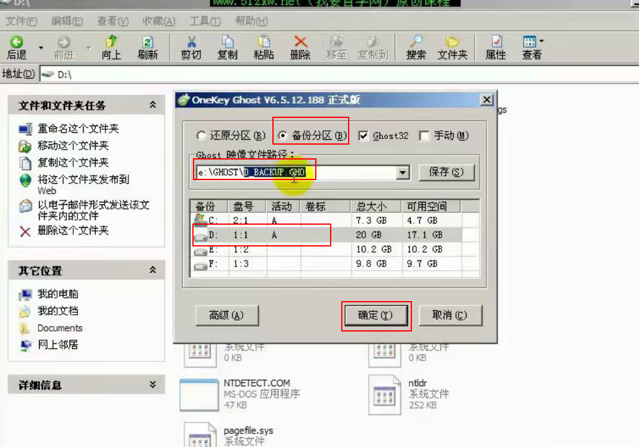Click the 移动这个文件夹 link

click(x=73, y=146)
